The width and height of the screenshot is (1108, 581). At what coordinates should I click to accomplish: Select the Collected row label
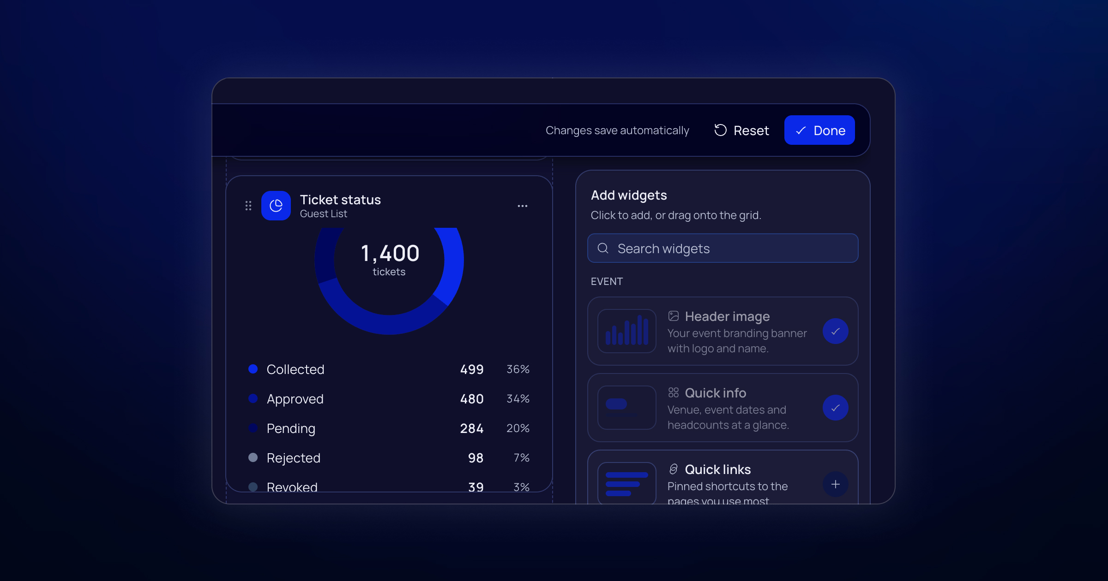(295, 369)
